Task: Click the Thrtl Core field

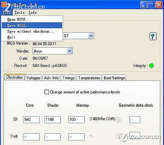Action: [x=31, y=137]
